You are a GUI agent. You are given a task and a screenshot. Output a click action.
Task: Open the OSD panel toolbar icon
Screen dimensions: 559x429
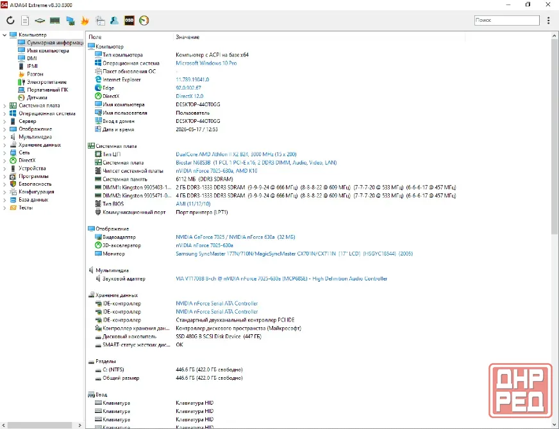129,20
